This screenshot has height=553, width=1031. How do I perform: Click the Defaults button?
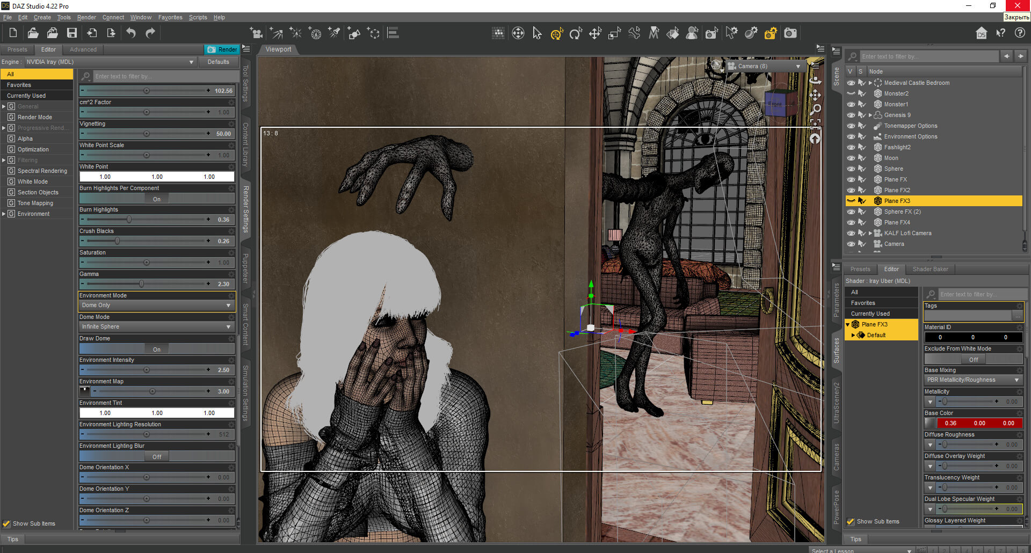pyautogui.click(x=218, y=62)
